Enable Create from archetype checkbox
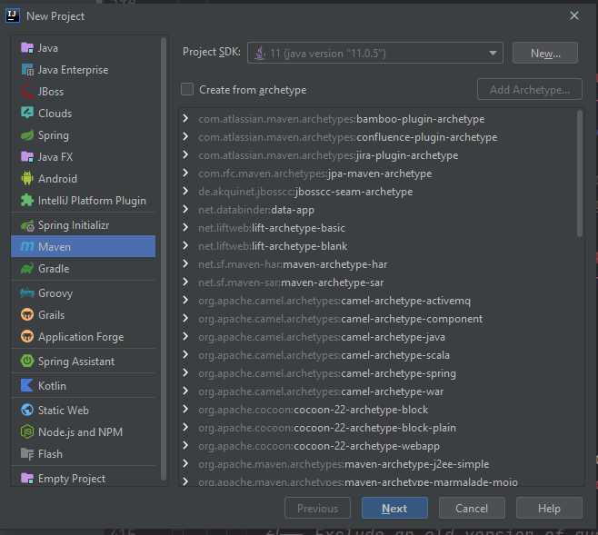The height and width of the screenshot is (535, 598). click(x=187, y=89)
